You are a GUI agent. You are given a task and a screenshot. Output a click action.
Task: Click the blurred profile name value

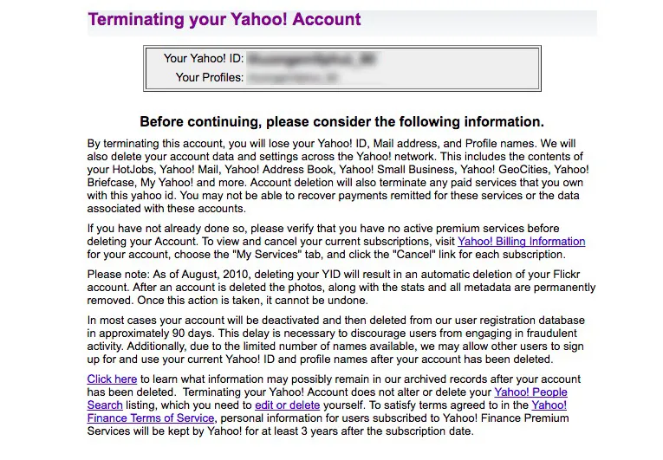coord(294,78)
